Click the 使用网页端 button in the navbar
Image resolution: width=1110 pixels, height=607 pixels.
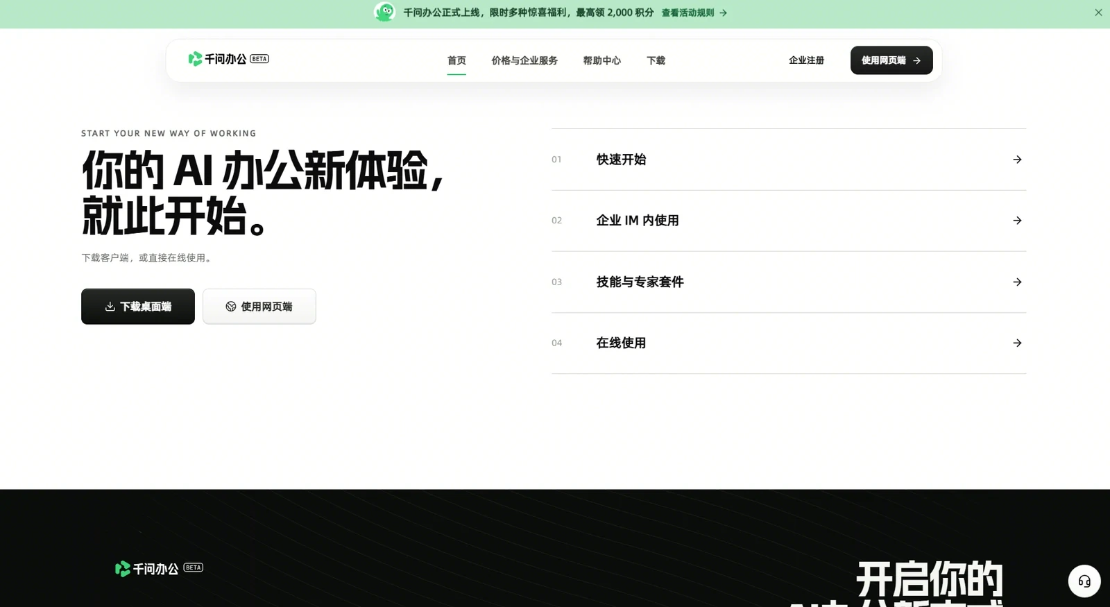pyautogui.click(x=891, y=60)
